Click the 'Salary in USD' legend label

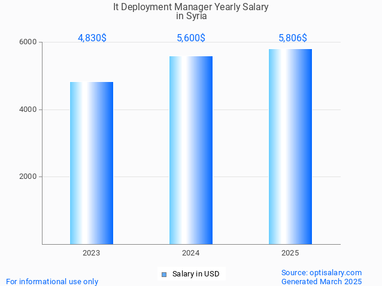click(x=195, y=274)
